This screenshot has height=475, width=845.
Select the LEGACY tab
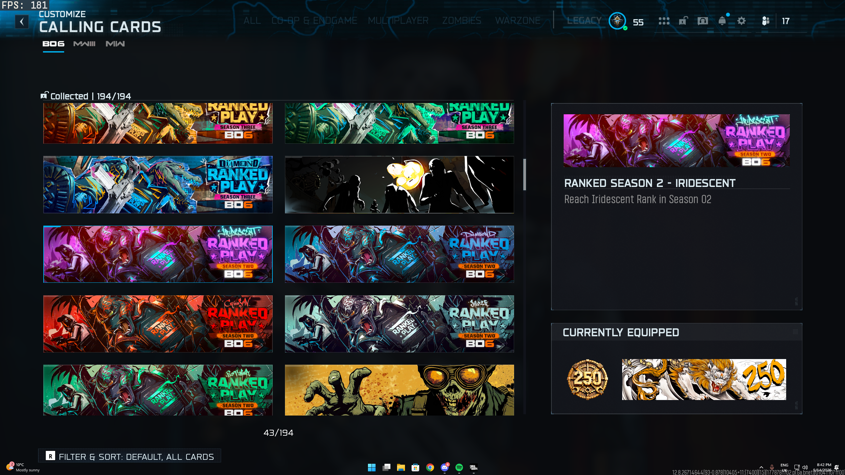pos(584,20)
